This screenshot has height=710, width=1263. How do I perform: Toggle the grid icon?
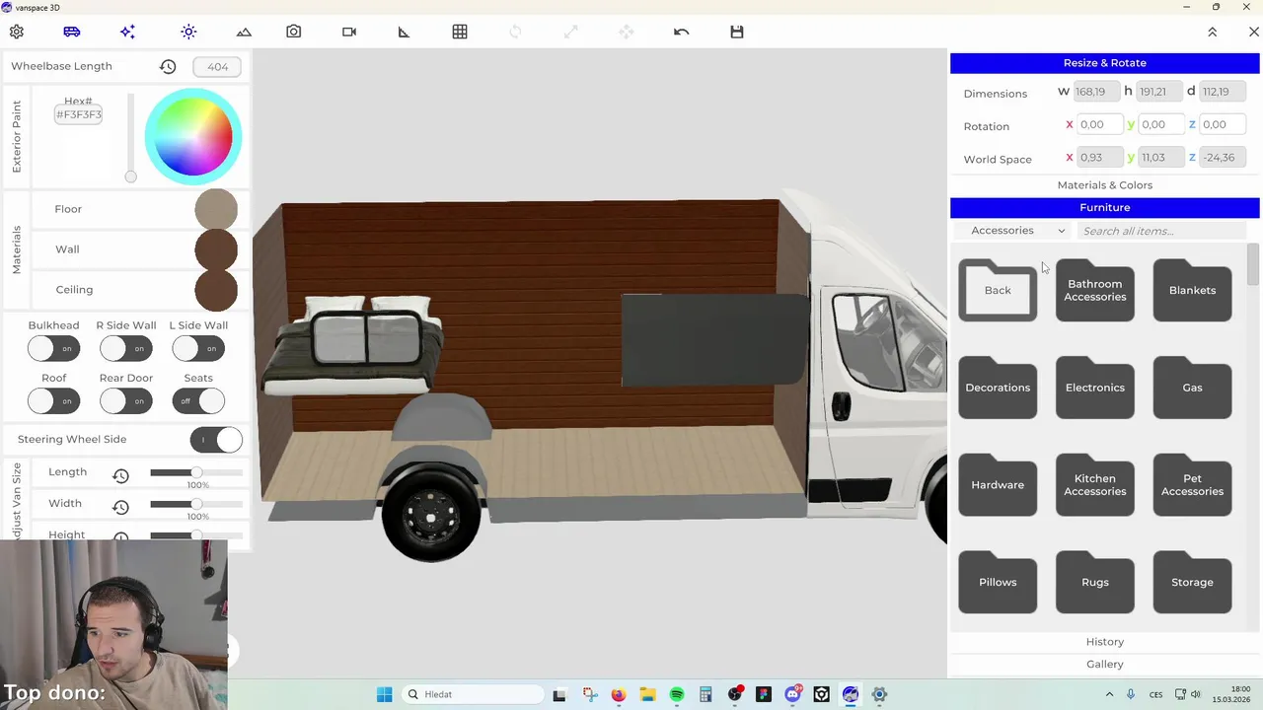point(460,32)
